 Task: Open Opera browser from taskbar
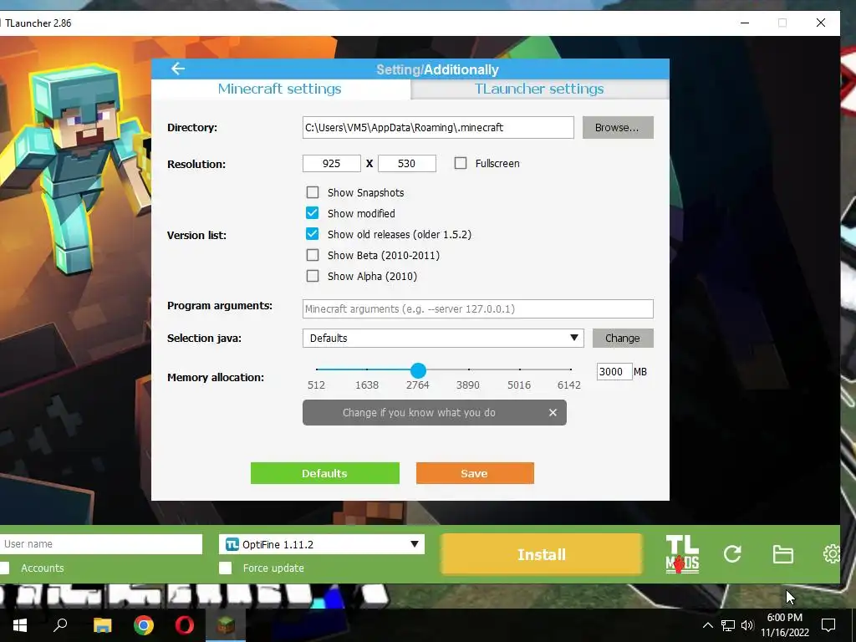pos(185,625)
